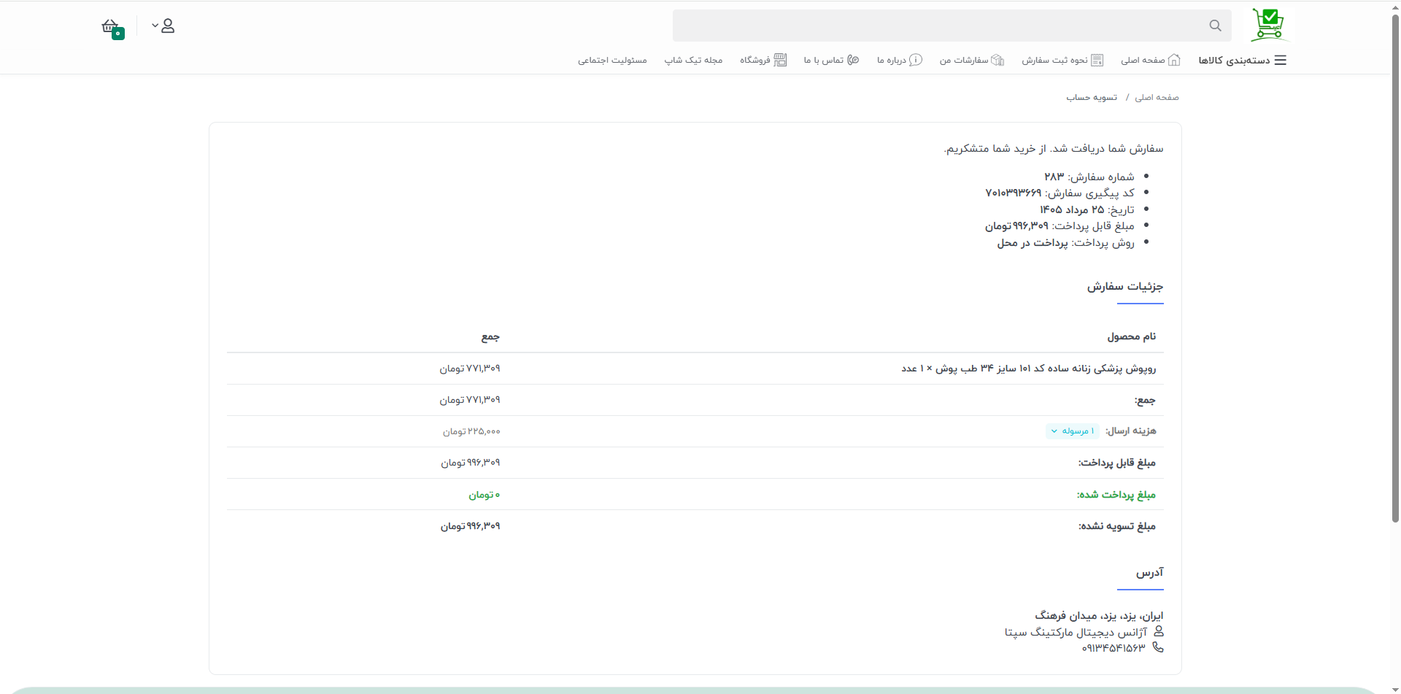The height and width of the screenshot is (694, 1401).
Task: Open the دسته‌بندی کالاها hamburger menu
Action: click(1242, 60)
